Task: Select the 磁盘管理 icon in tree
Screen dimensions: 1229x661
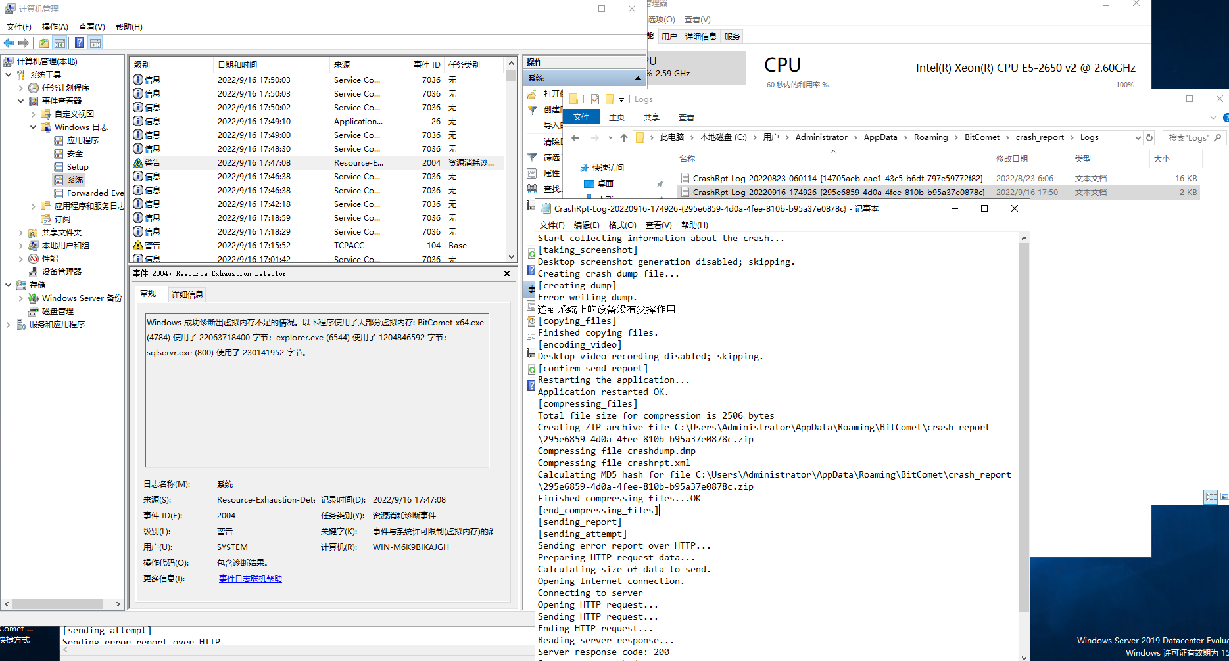Action: [x=34, y=311]
